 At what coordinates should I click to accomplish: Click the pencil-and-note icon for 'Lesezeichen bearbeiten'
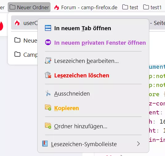coord(48,60)
